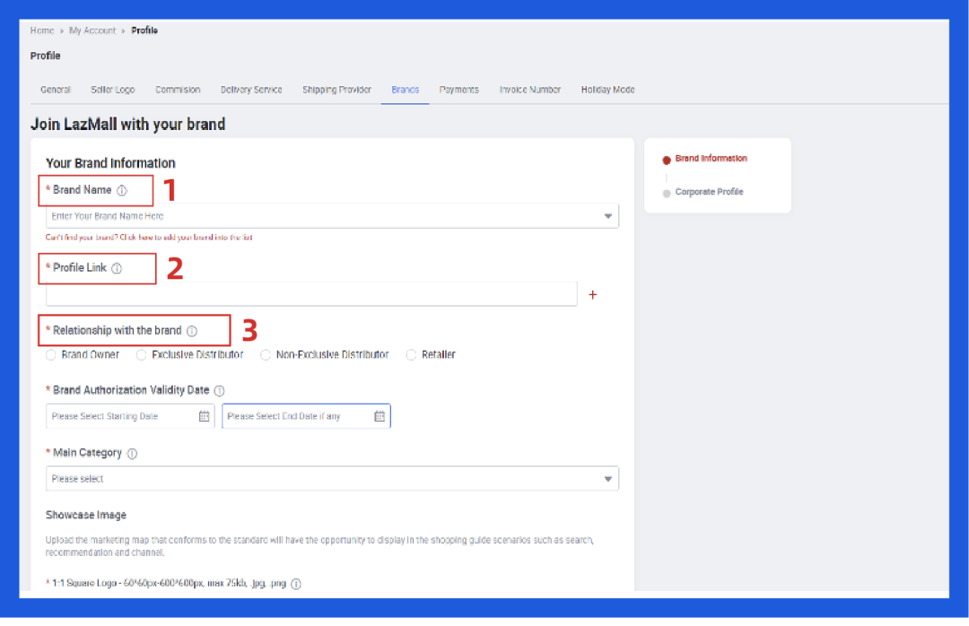The height and width of the screenshot is (626, 969).
Task: Go to the Commision tab
Action: pos(178,90)
